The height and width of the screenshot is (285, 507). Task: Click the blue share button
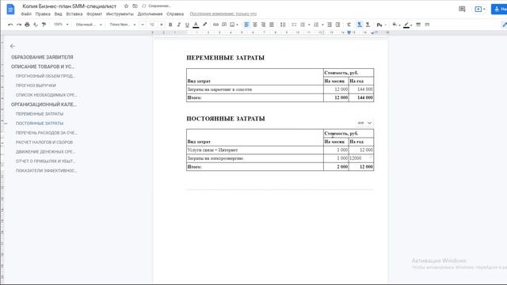[x=499, y=9]
